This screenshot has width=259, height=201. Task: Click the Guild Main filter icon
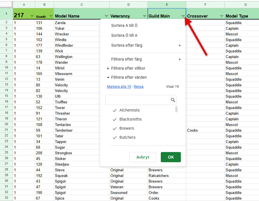pos(183,16)
